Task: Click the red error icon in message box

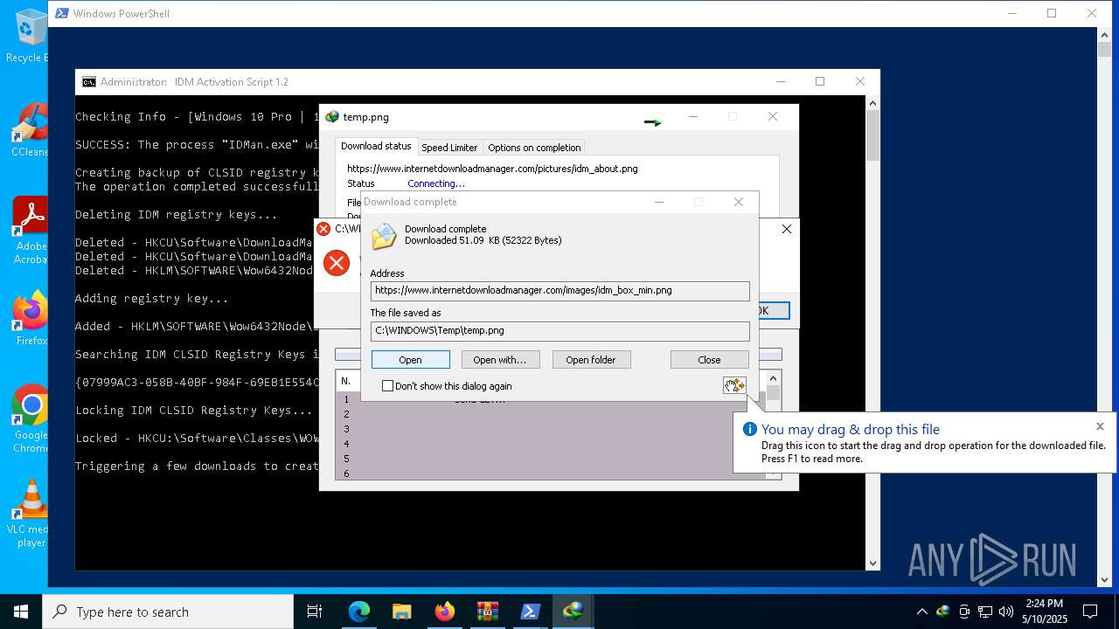Action: click(337, 263)
